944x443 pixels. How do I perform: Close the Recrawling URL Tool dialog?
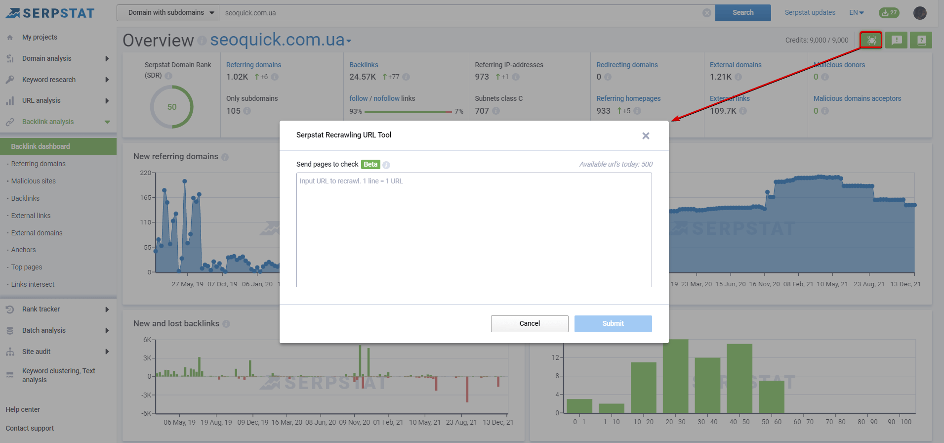pyautogui.click(x=646, y=135)
